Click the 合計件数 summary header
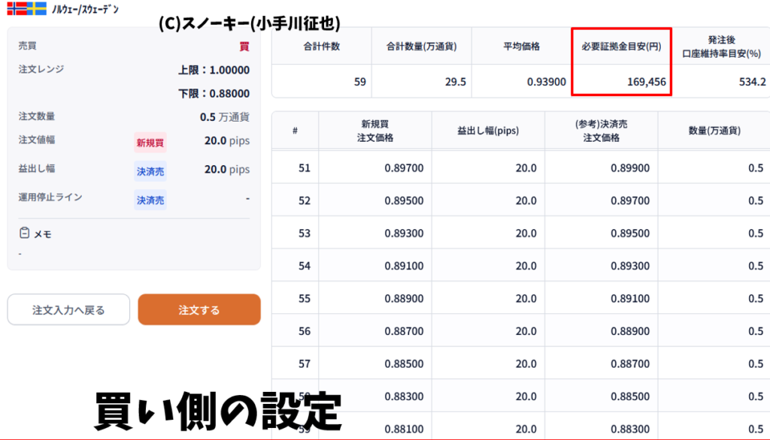 321,47
